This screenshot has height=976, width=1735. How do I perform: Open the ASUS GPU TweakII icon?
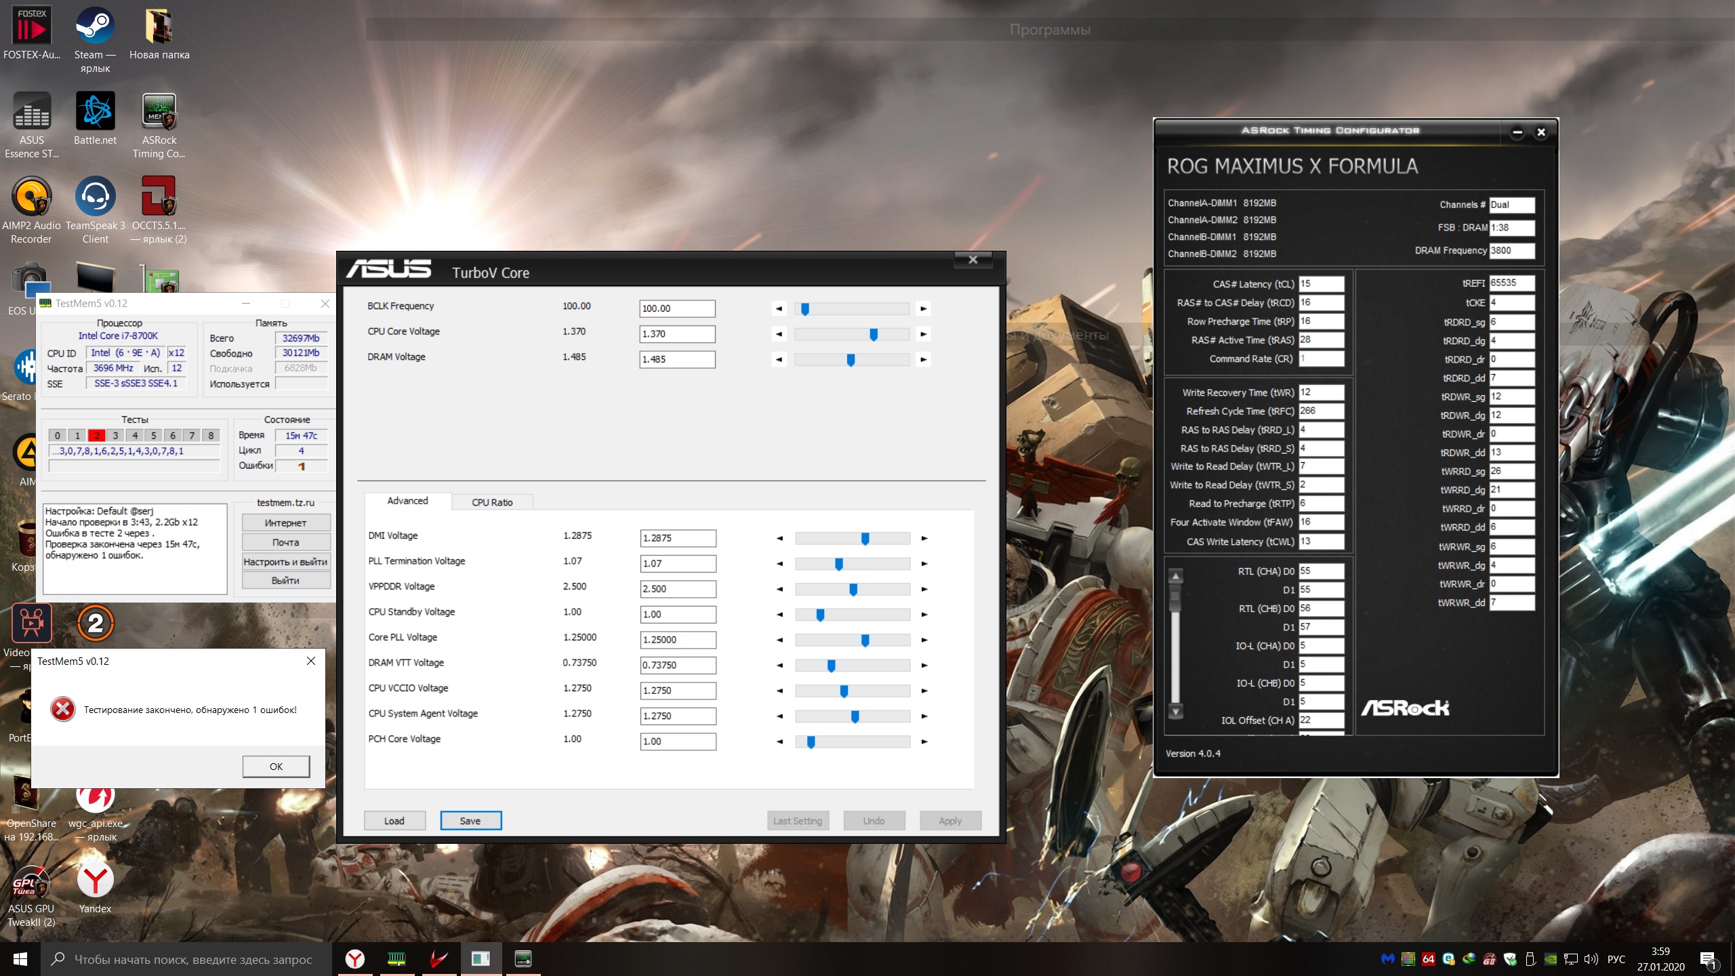(31, 881)
